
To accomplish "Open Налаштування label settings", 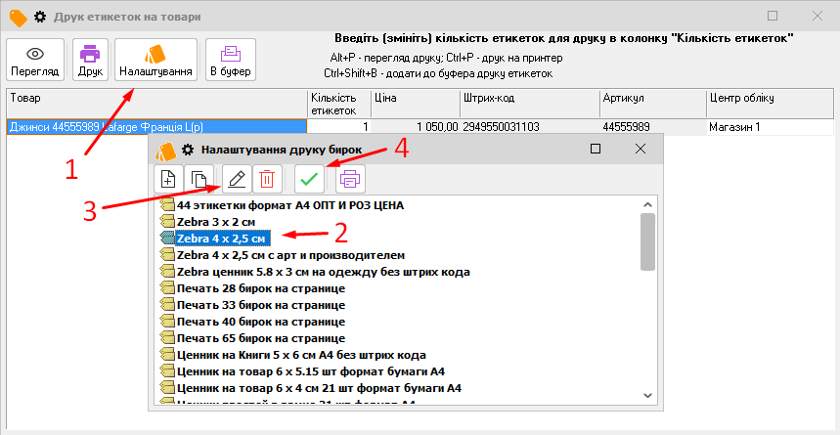I will click(x=155, y=62).
